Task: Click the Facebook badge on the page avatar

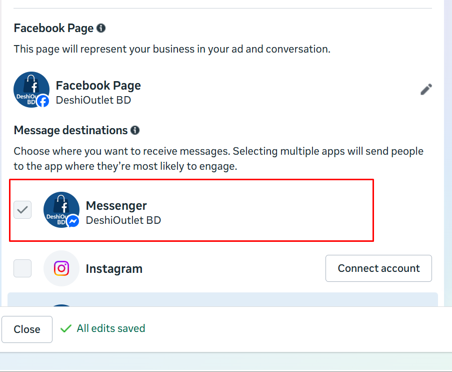Action: tap(43, 101)
